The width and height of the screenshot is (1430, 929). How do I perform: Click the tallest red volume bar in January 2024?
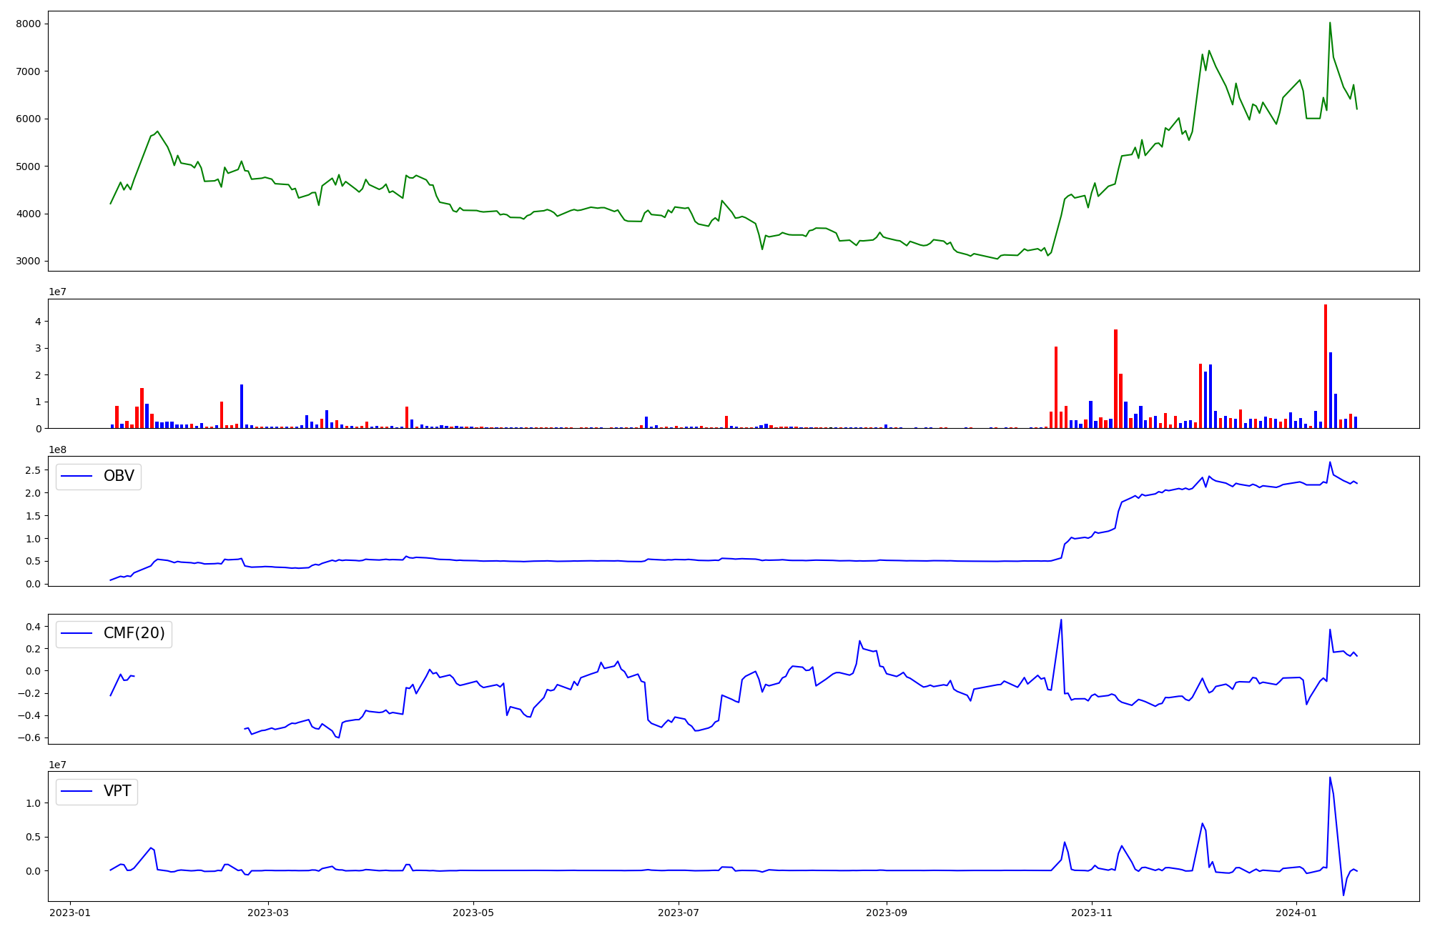(x=1326, y=367)
